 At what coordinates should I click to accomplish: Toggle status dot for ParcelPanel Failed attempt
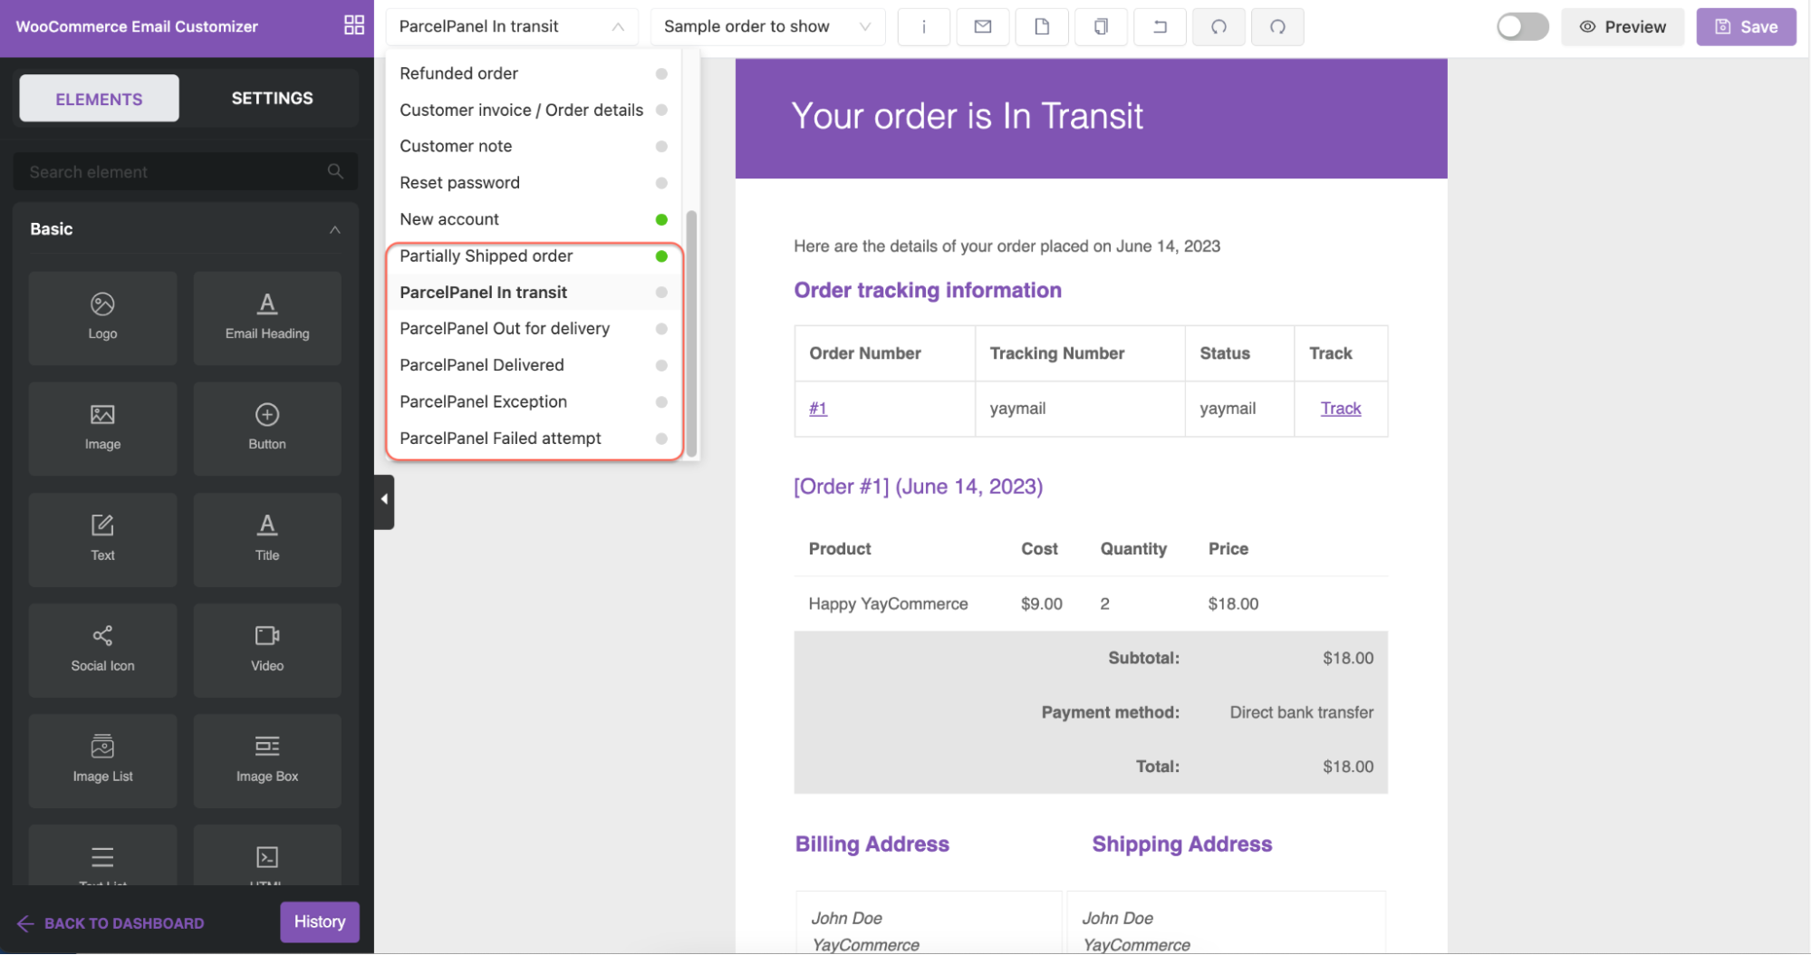(661, 439)
